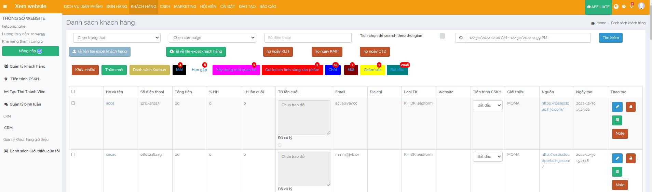
Task: Click the 'Thêm mới' button
Action: click(114, 70)
